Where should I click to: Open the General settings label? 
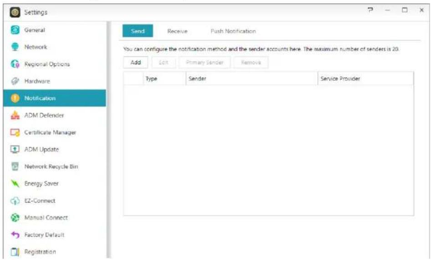tap(34, 30)
